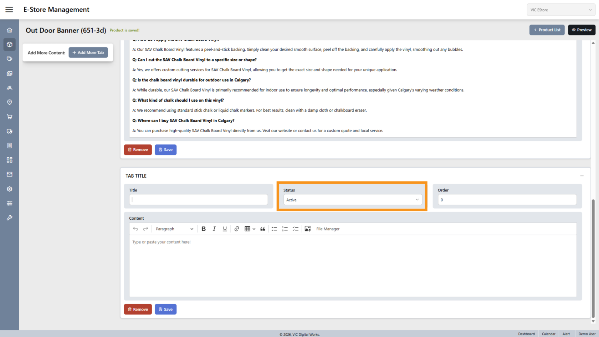Open the delivery truck sidebar icon
Viewport: 599px width, 337px height.
pos(10,131)
